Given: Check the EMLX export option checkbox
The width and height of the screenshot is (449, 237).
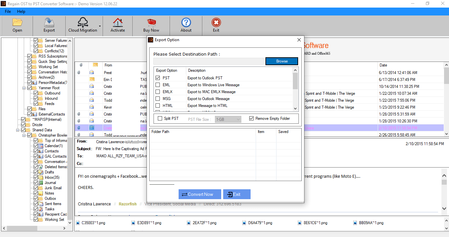Looking at the screenshot, I should (158, 92).
